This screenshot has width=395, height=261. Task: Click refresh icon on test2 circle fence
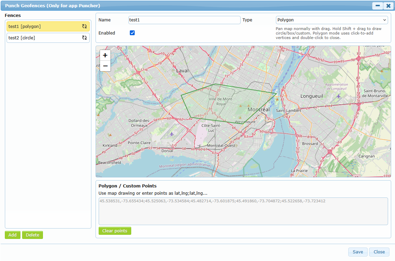click(x=84, y=38)
